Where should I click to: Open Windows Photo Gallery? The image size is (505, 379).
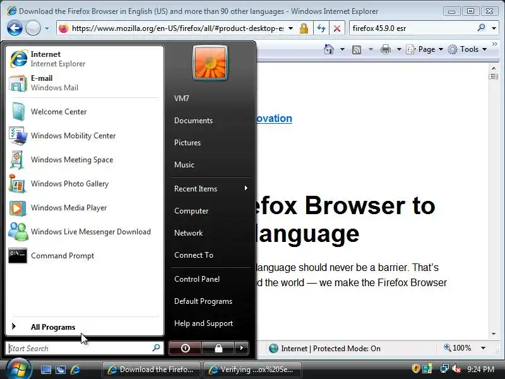85,184
